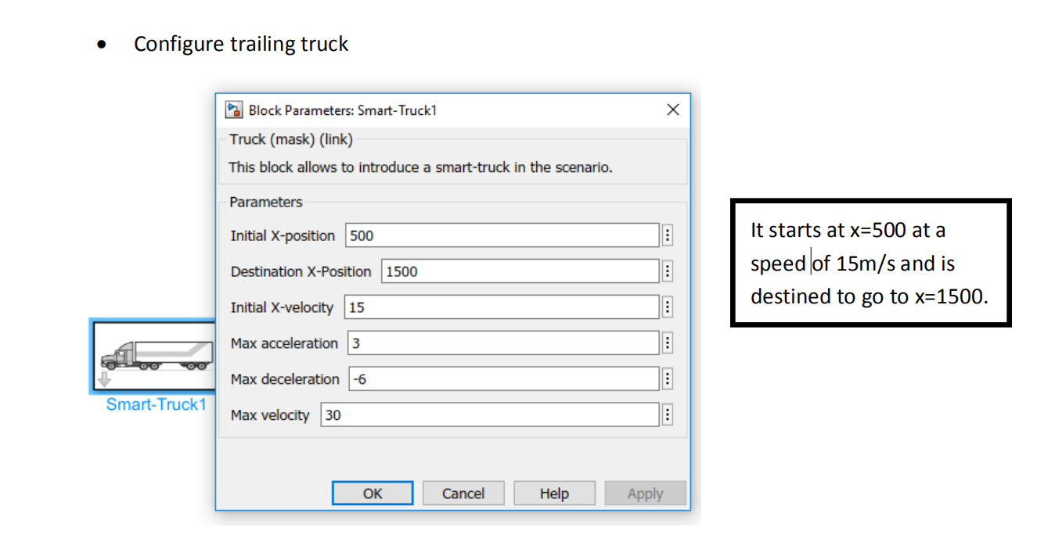1055x549 pixels.
Task: Open three-dot menu beside Max deceleration
Action: click(x=668, y=379)
